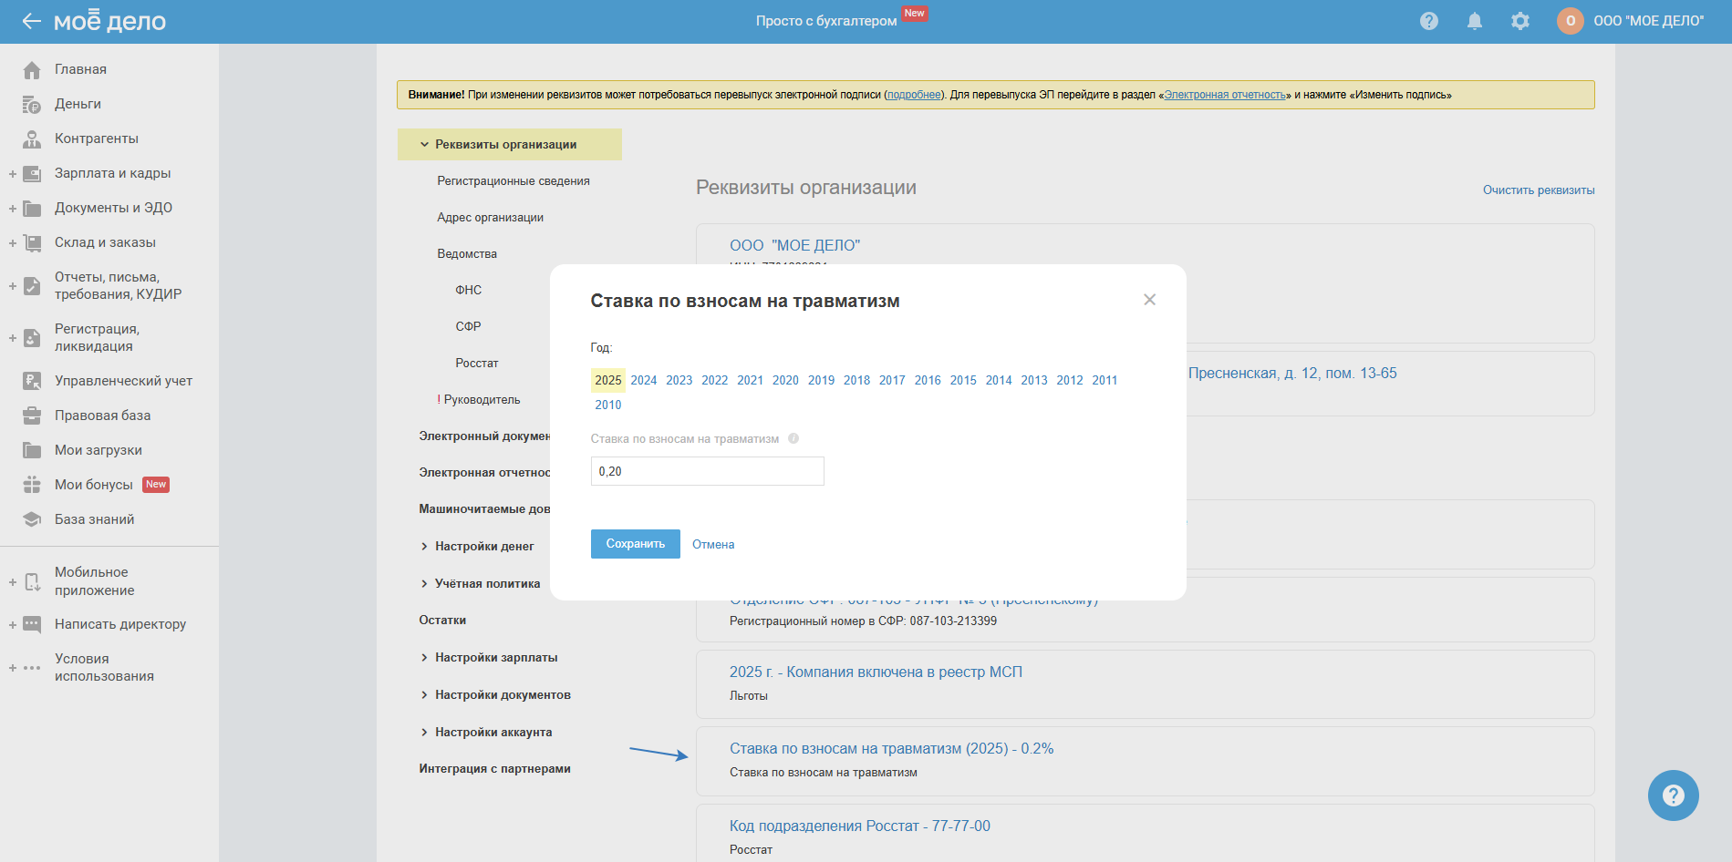Click the Документы и ЭДО folder icon
Viewport: 1732px width, 862px height.
[32, 209]
